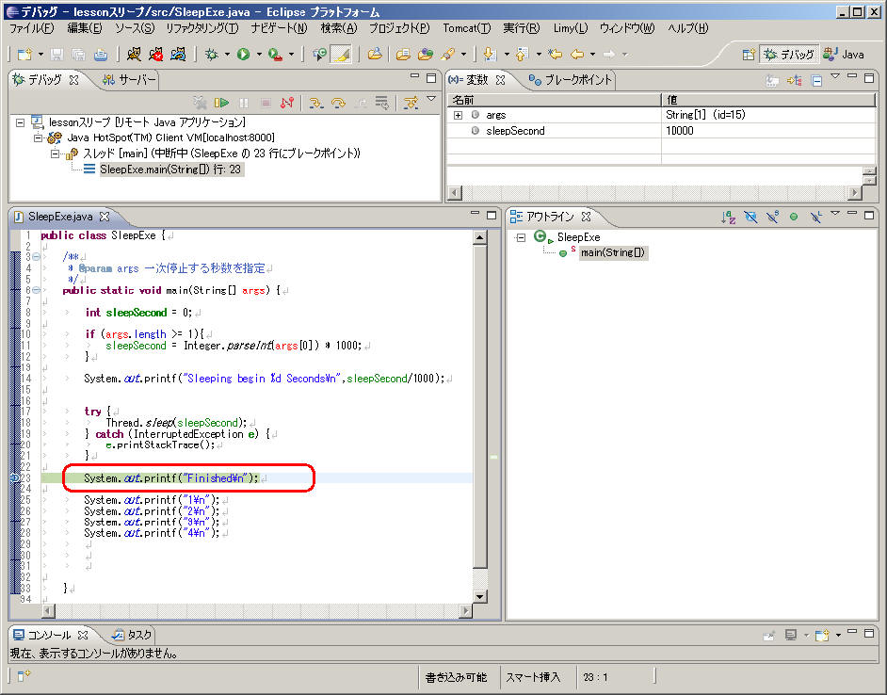Viewport: 887px width, 695px height.
Task: Collapse the lessonスリープ debug launch node
Action: 21,122
